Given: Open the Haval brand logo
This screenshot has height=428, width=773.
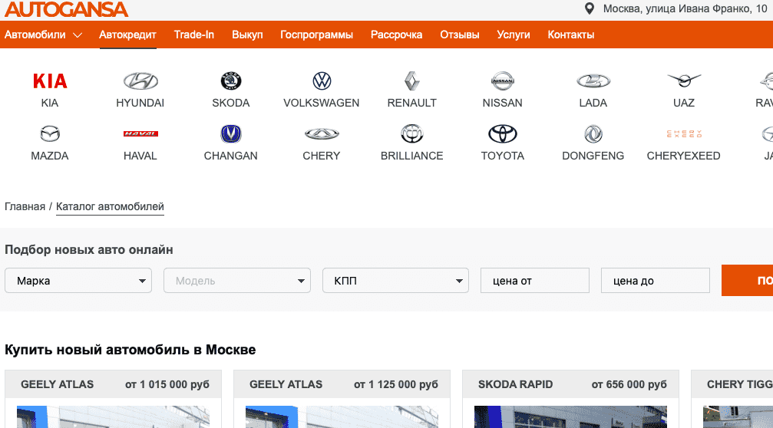Looking at the screenshot, I should (140, 134).
